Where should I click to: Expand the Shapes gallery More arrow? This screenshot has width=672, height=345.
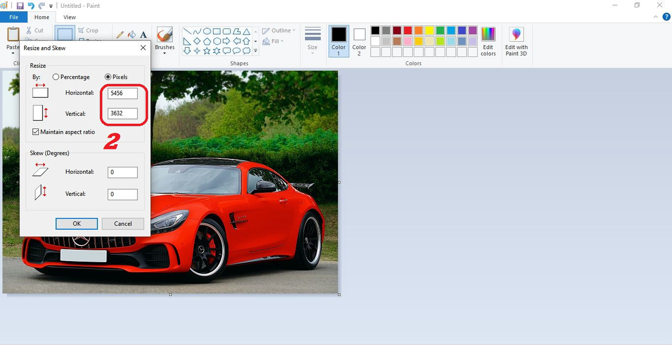click(x=256, y=51)
